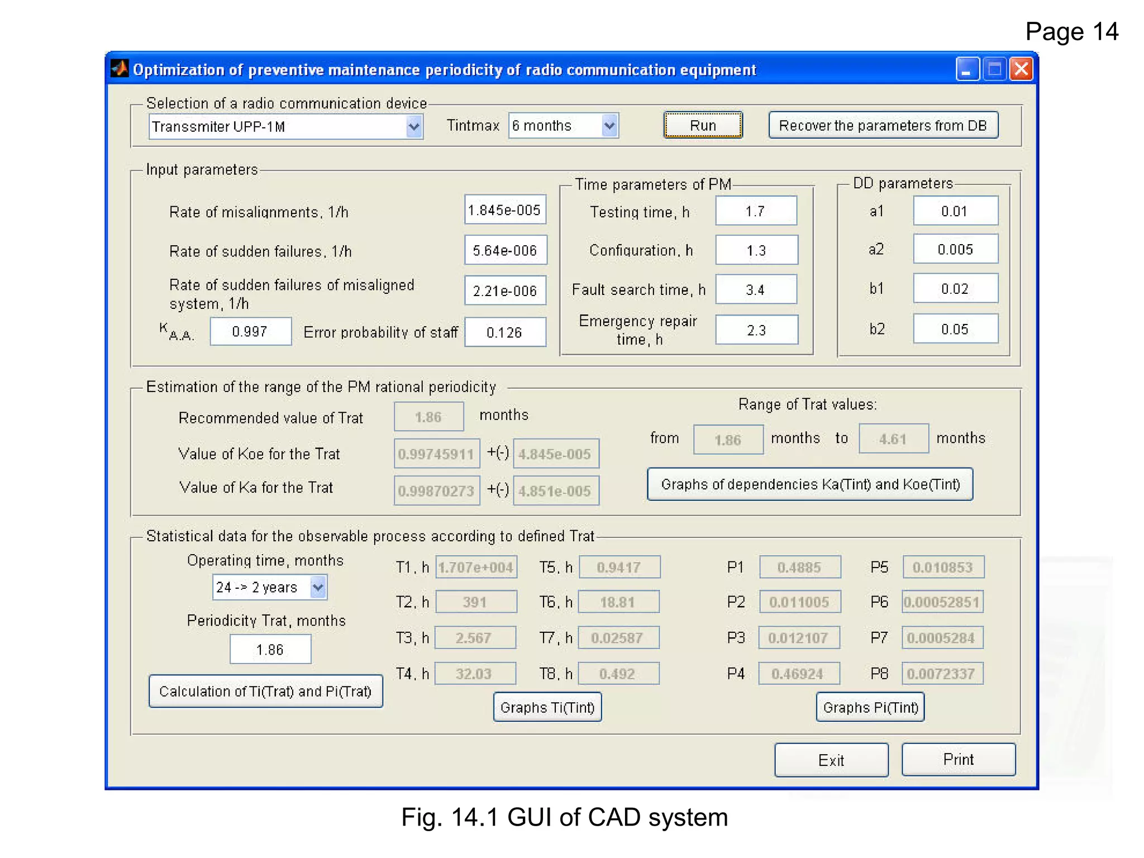
Task: Click the T7 value 0.02587
Action: click(x=618, y=637)
